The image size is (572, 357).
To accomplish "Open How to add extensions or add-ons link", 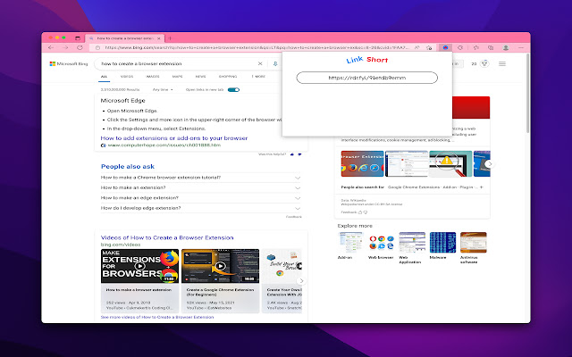I will click(173, 138).
